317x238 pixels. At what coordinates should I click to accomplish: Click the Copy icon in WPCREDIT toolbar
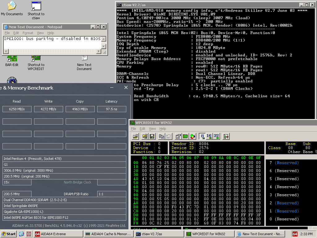161,136
